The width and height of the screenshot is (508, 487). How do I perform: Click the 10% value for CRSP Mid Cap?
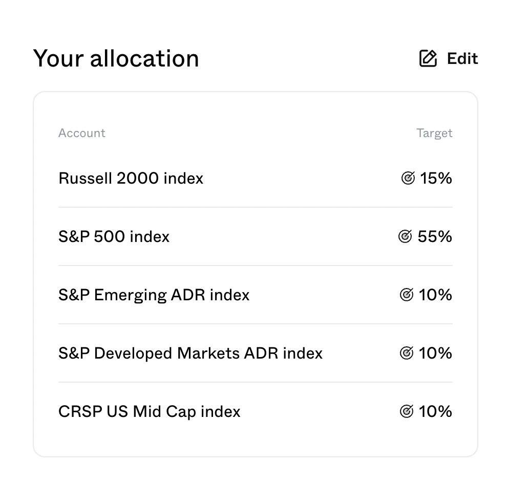tap(435, 411)
